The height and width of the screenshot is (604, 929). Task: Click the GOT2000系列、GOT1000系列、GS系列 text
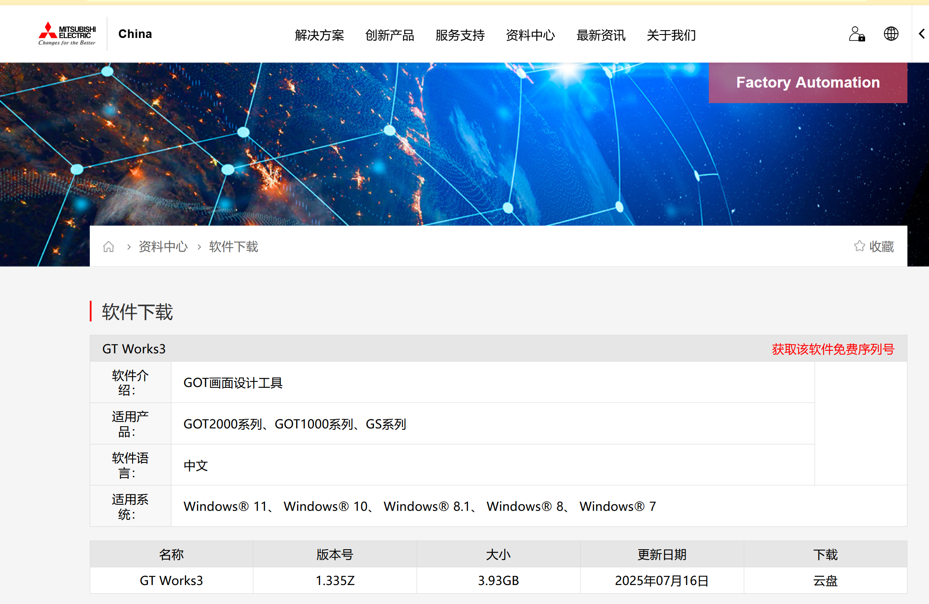[295, 424]
